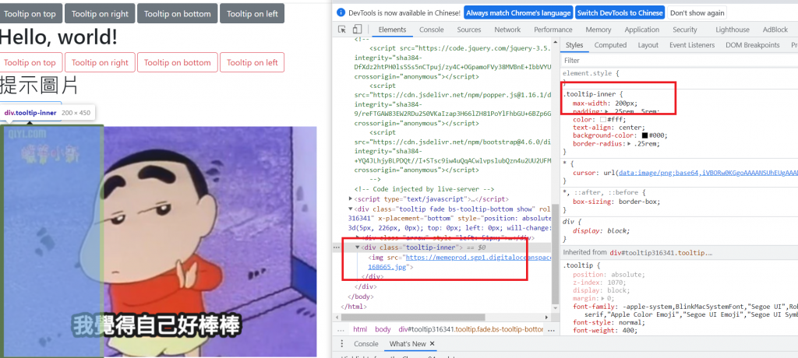
Task: Open the memeprod image src link
Action: 479,258
